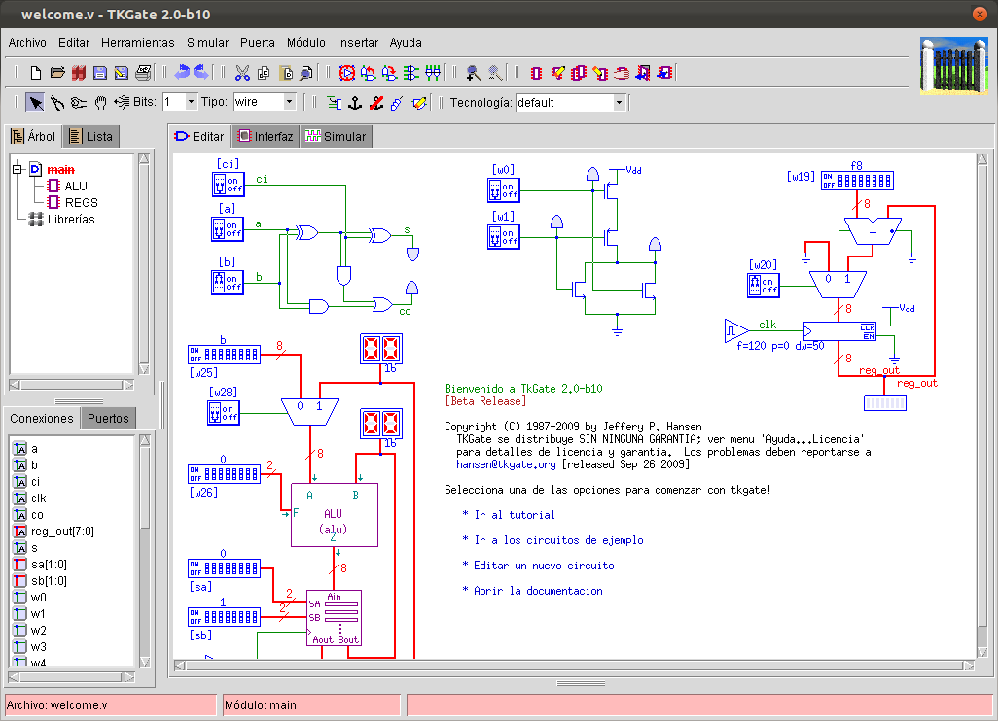This screenshot has height=721, width=998.
Task: Click the anchor gate icon
Action: [355, 102]
